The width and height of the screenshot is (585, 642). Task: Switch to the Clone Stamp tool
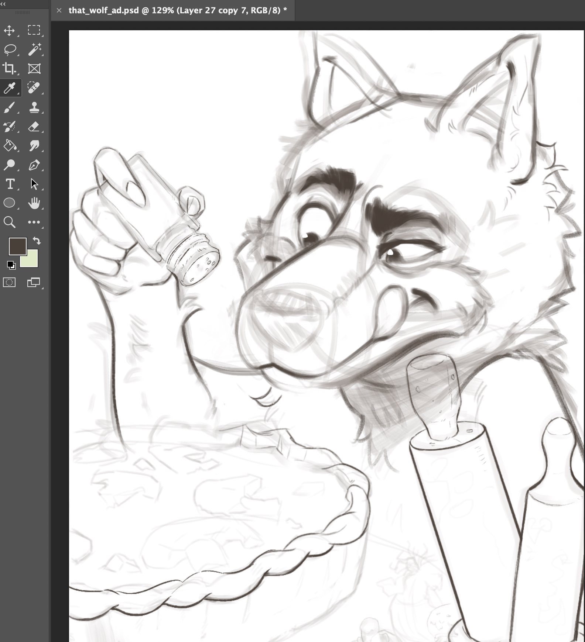(34, 107)
